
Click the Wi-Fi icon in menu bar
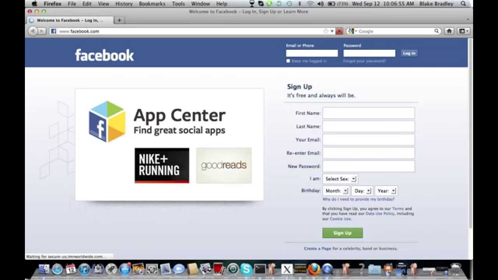point(310,3)
